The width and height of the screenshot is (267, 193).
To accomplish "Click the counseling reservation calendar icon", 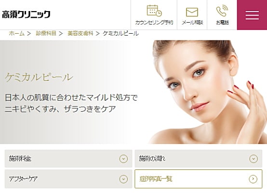I will pyautogui.click(x=154, y=11).
